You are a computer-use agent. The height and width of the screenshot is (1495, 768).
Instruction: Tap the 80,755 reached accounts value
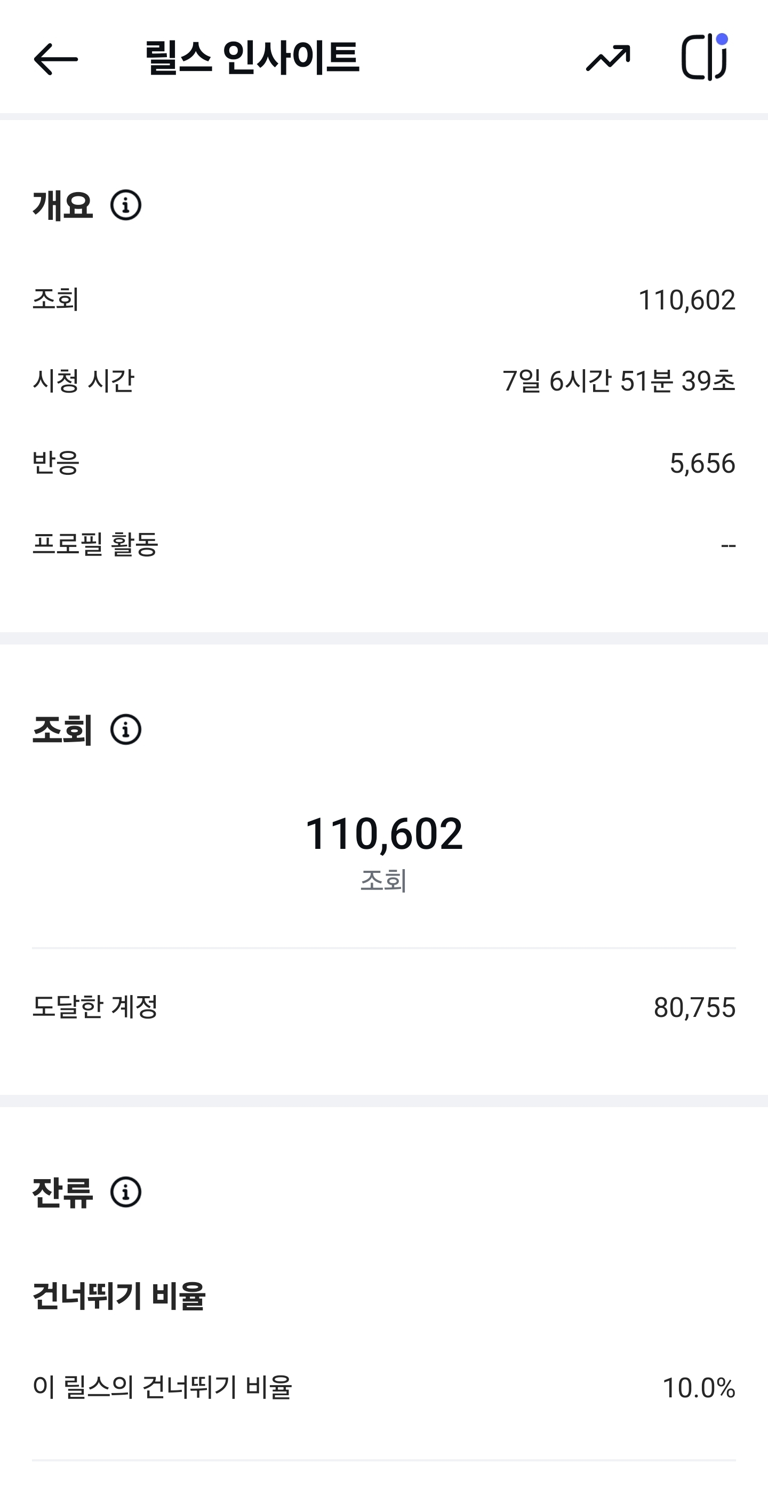[694, 1007]
